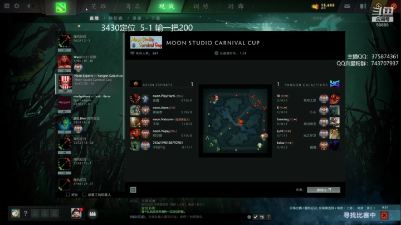Image resolution: width=401 pixels, height=225 pixels.
Task: Go forward with the right arrow
Action: [33, 6]
